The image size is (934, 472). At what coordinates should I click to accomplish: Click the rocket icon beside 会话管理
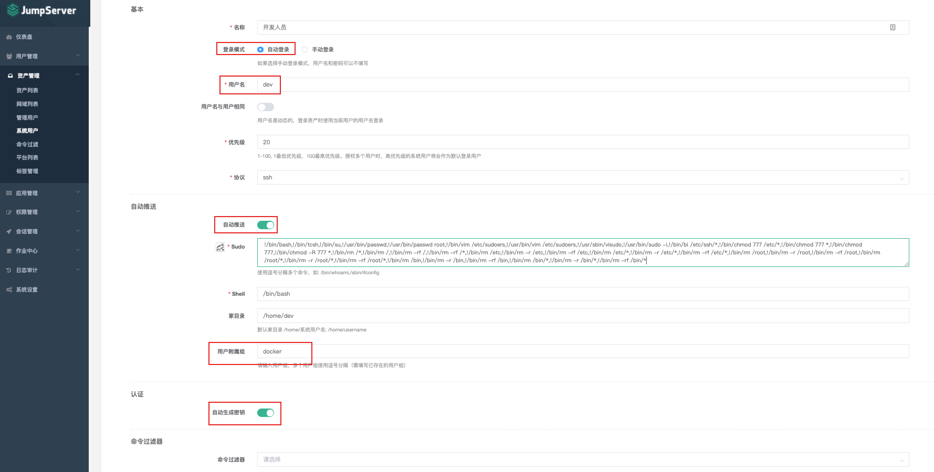coord(9,231)
